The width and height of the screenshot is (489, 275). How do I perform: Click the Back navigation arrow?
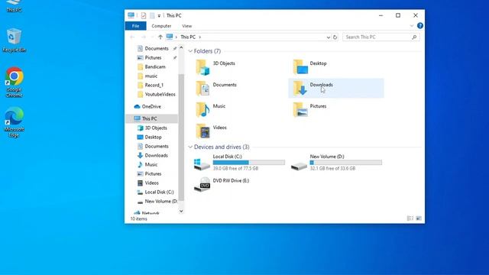click(x=132, y=37)
